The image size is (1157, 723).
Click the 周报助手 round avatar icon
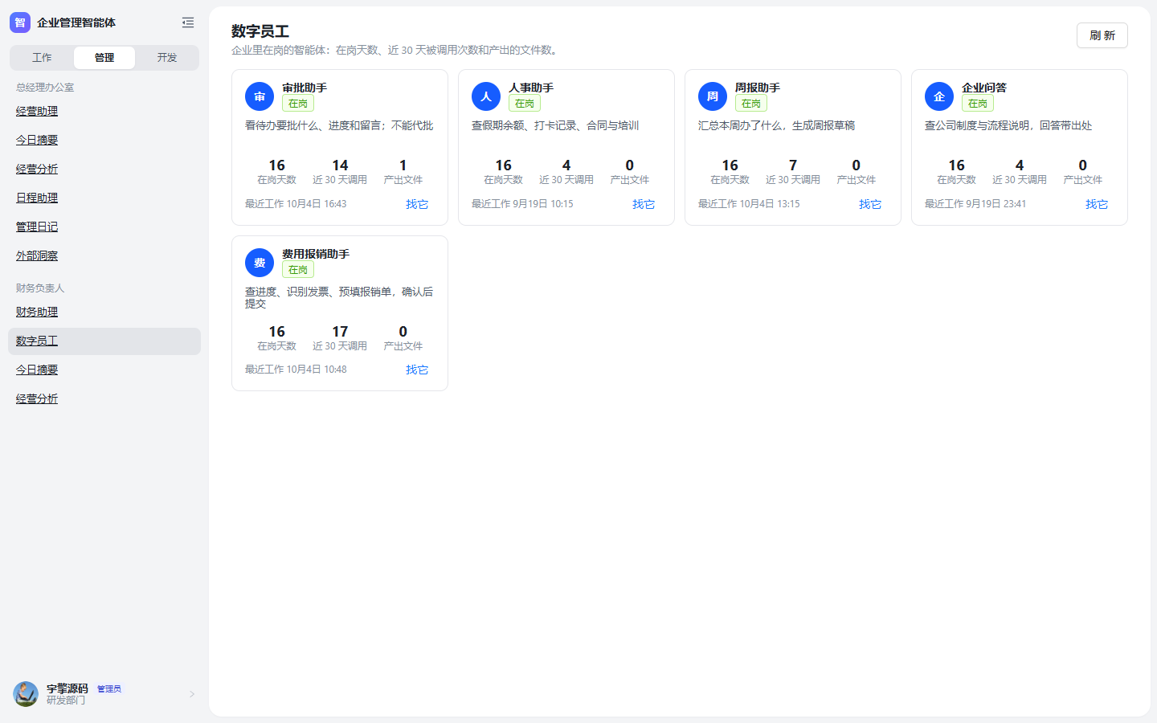pos(713,96)
